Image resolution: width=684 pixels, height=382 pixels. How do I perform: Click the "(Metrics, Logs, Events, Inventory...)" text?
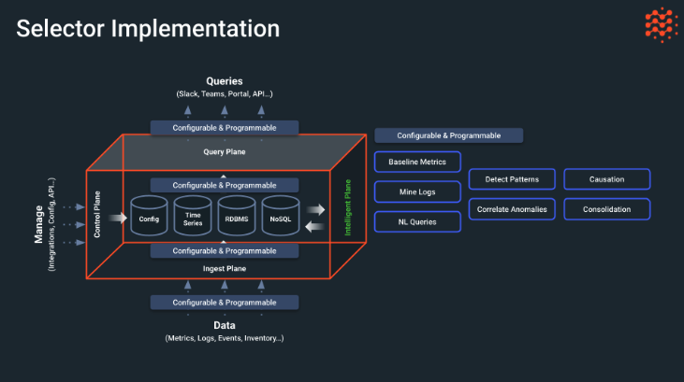click(x=225, y=338)
